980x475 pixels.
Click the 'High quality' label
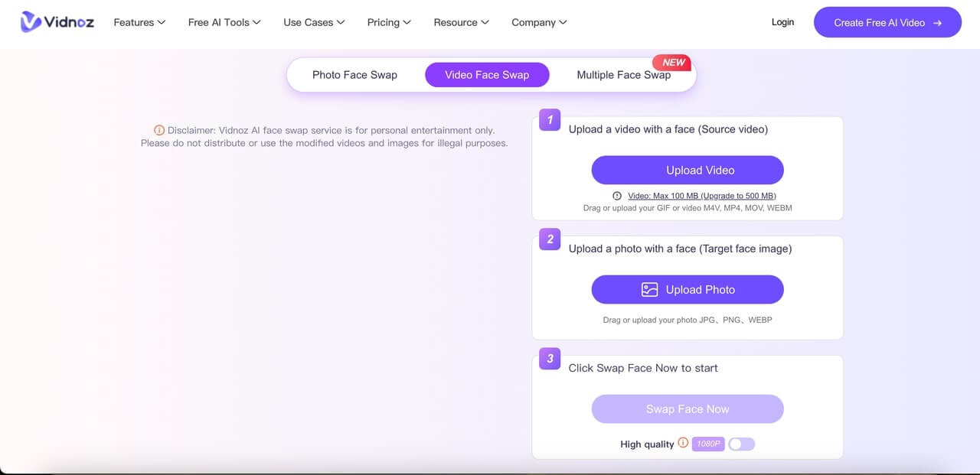(647, 444)
